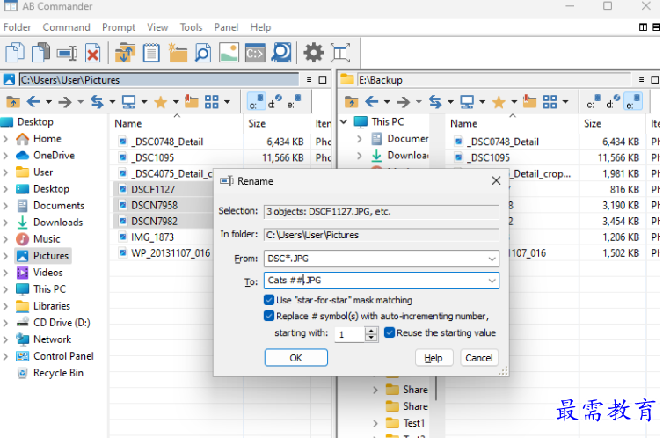Expand the Network tree node
The image size is (663, 438).
tap(5, 339)
